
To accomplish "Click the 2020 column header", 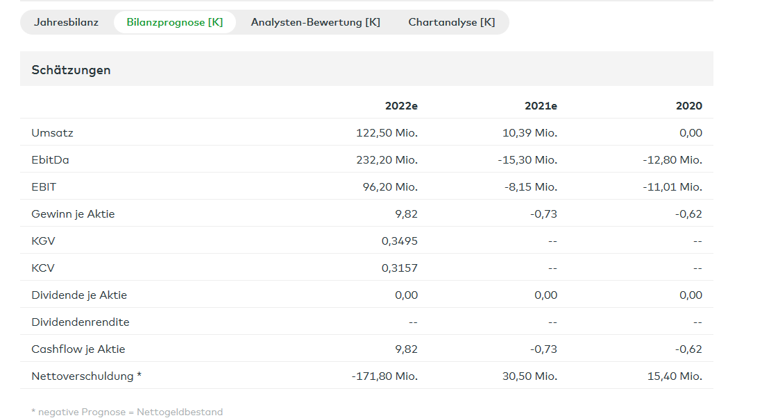I will [688, 106].
